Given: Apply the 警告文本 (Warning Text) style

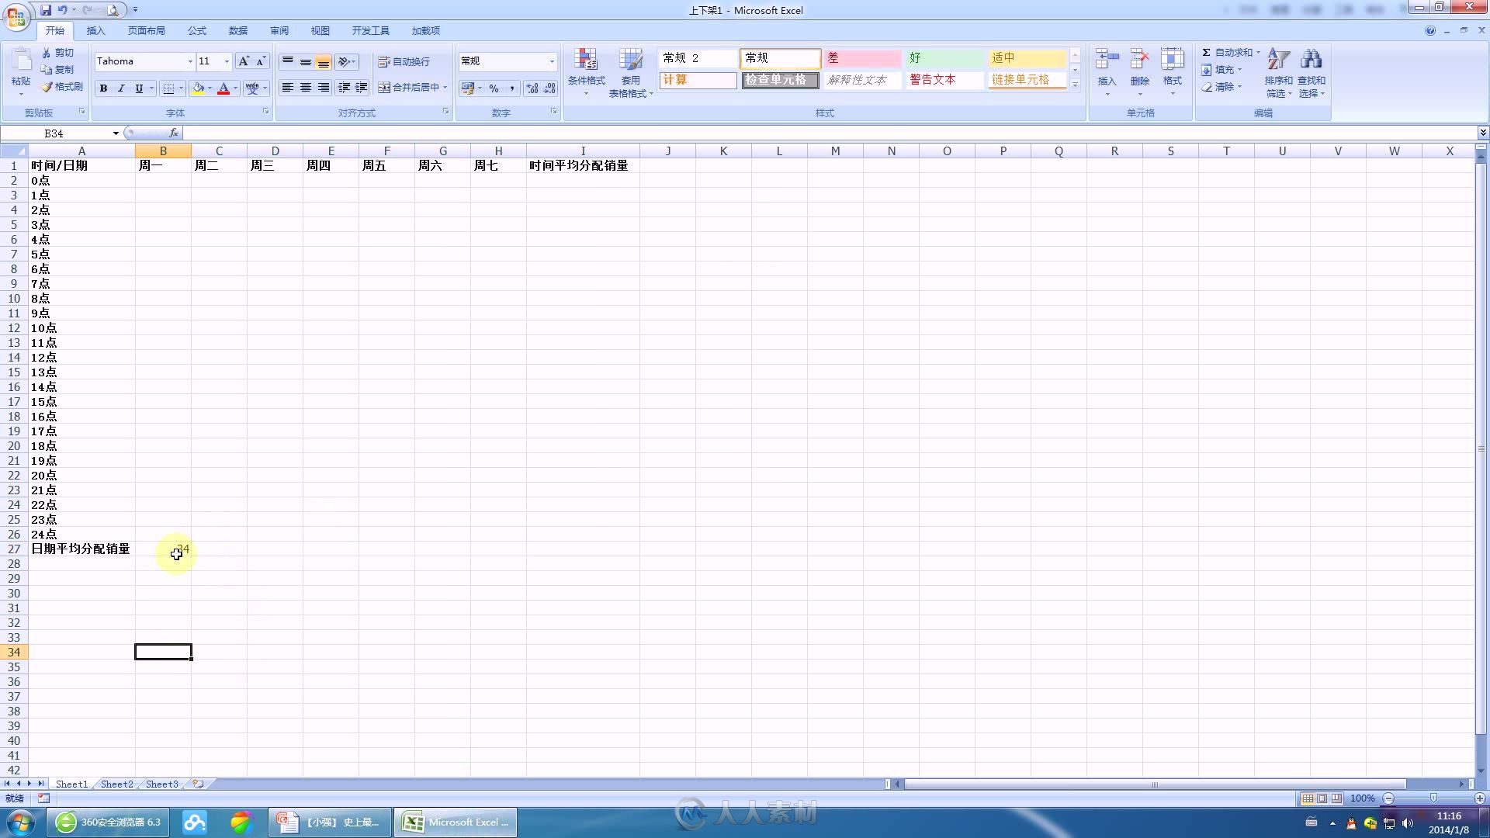Looking at the screenshot, I should tap(944, 80).
